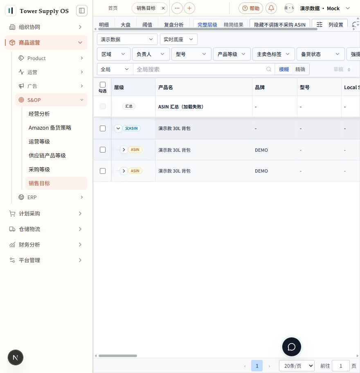Go to the next page arrow
This screenshot has height=373, width=360.
click(269, 366)
